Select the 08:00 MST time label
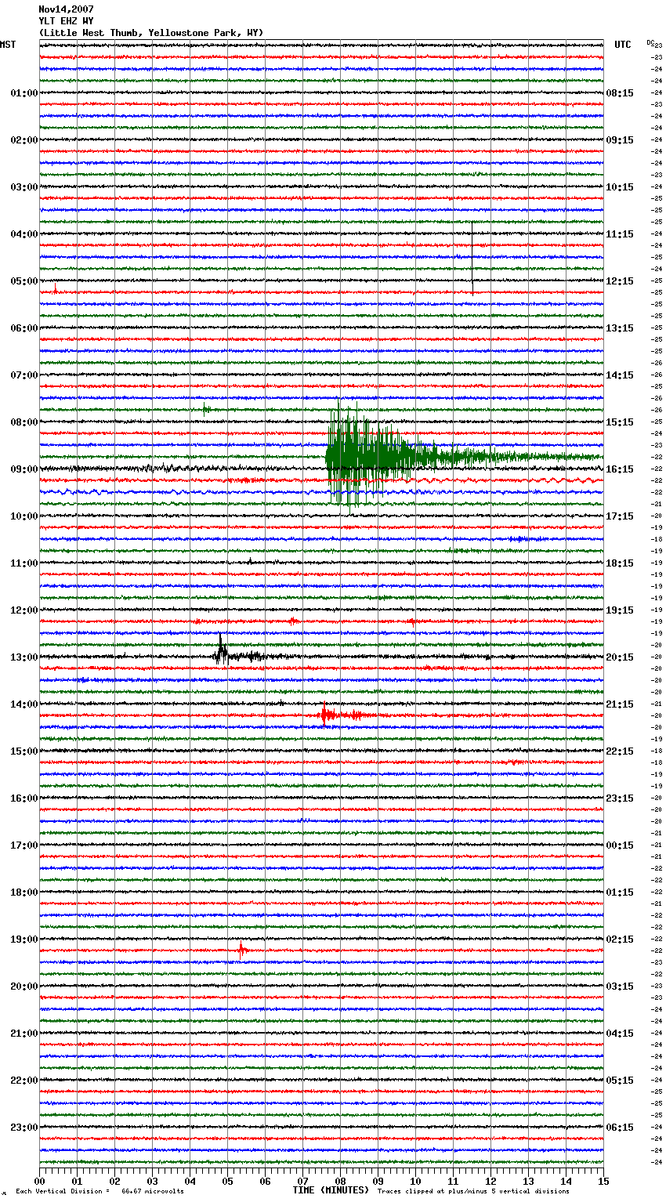The image size is (666, 1202). (x=24, y=422)
